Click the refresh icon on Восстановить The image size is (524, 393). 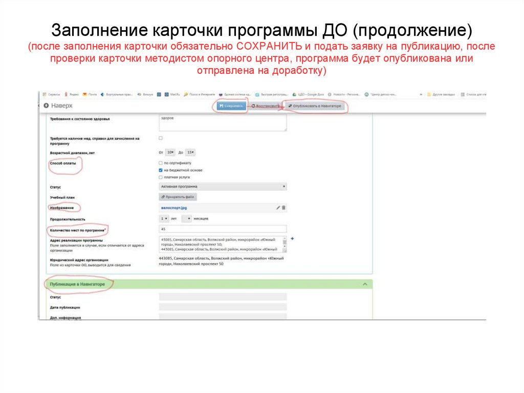(253, 106)
